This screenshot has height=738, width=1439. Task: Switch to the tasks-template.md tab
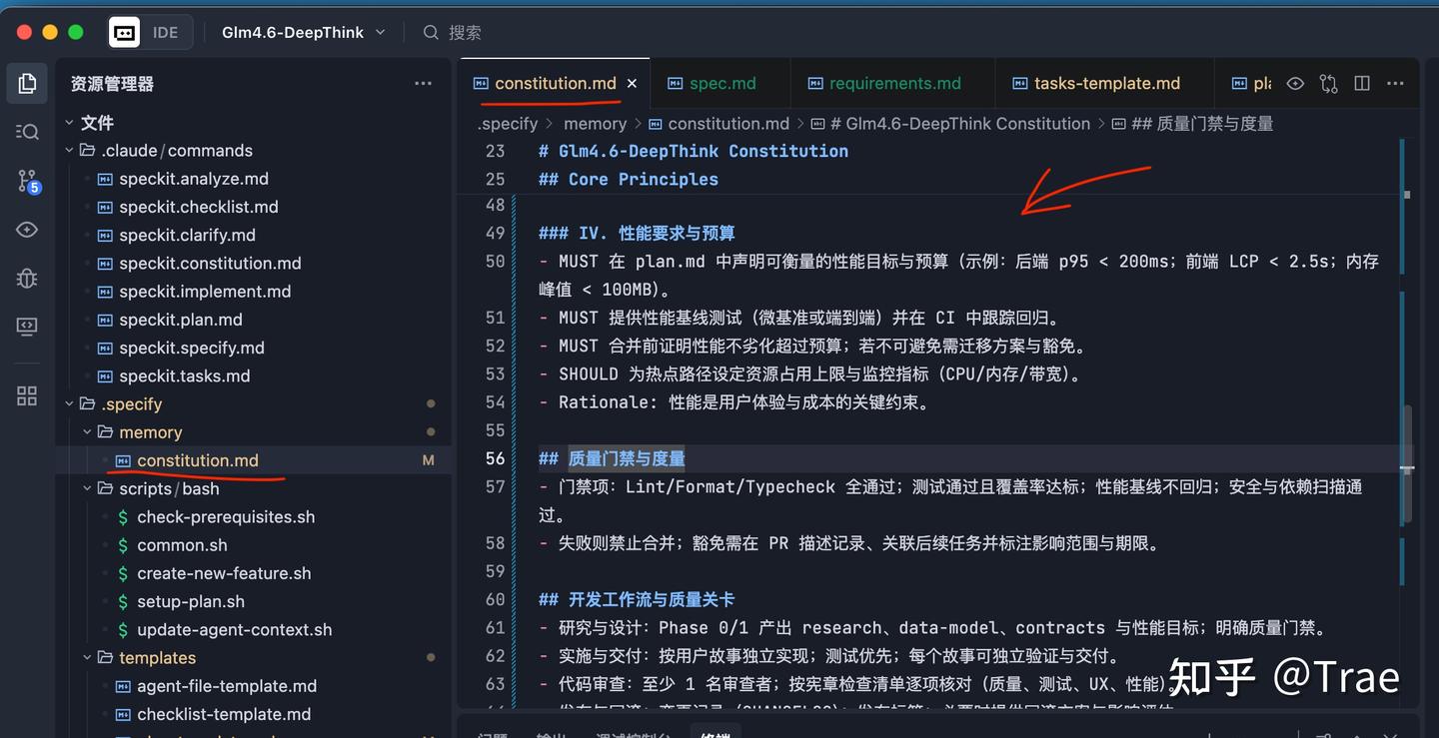point(1103,83)
